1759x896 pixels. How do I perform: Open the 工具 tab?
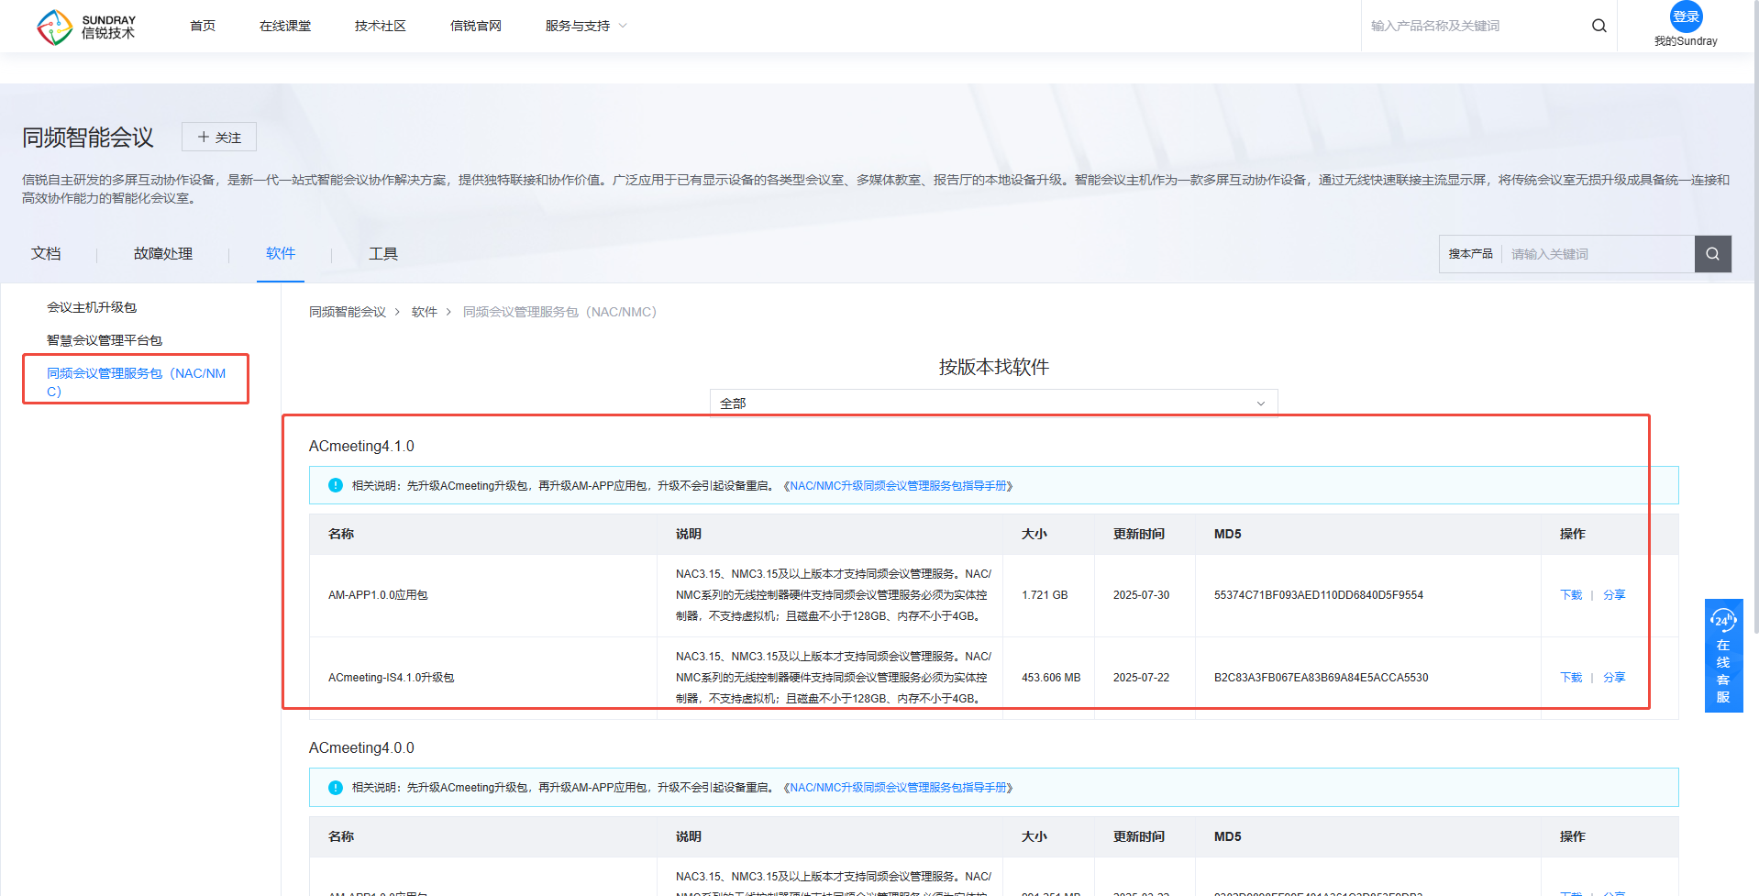point(382,254)
